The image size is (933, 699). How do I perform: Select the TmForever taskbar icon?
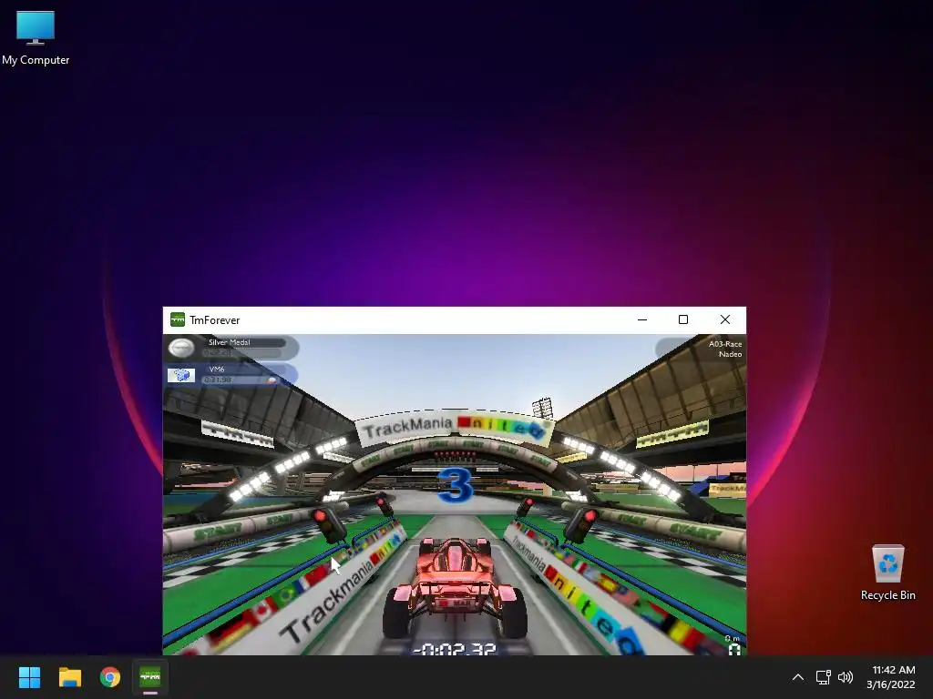pos(150,677)
